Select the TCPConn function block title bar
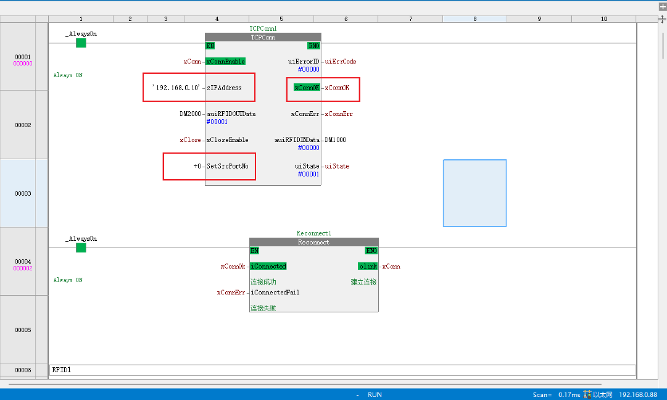Viewport: 667px width, 400px height. (263, 38)
